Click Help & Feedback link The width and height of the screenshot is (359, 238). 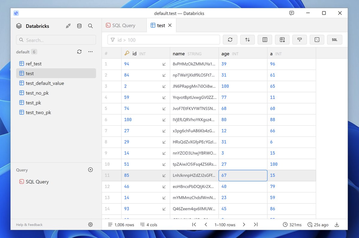[x=29, y=225]
